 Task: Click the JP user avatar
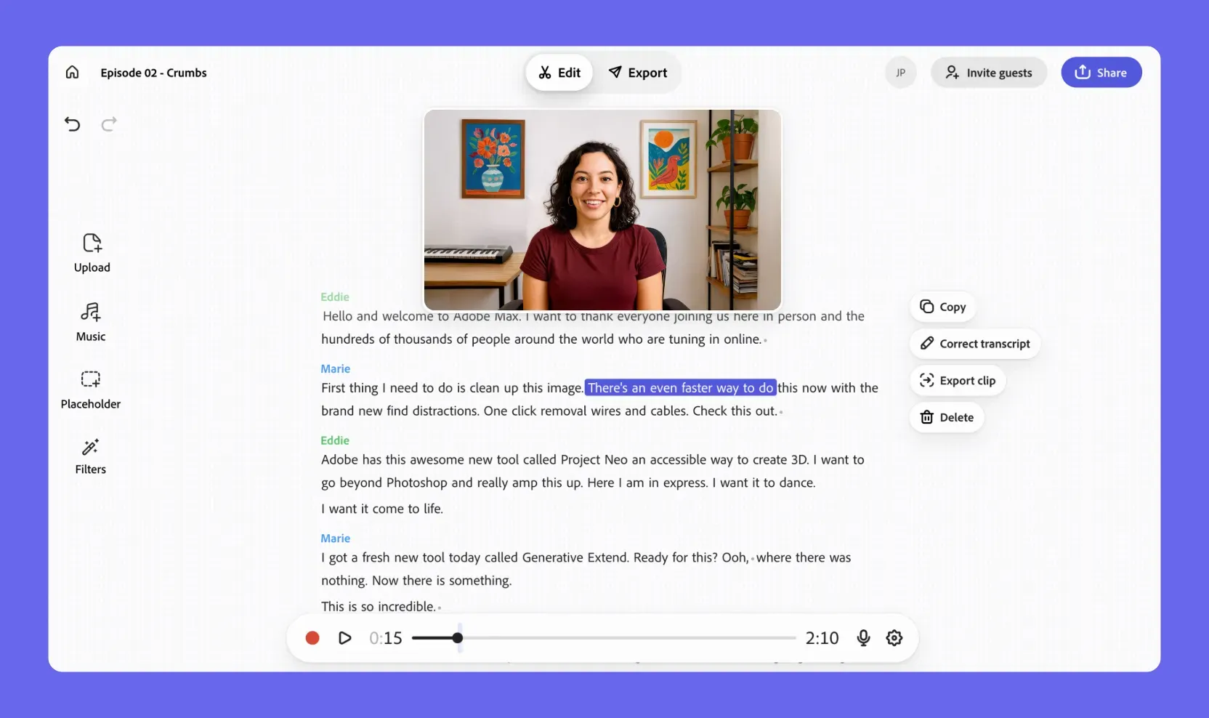point(900,73)
